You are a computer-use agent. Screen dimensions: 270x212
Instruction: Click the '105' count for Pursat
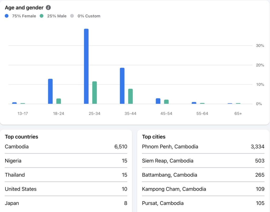coord(260,203)
